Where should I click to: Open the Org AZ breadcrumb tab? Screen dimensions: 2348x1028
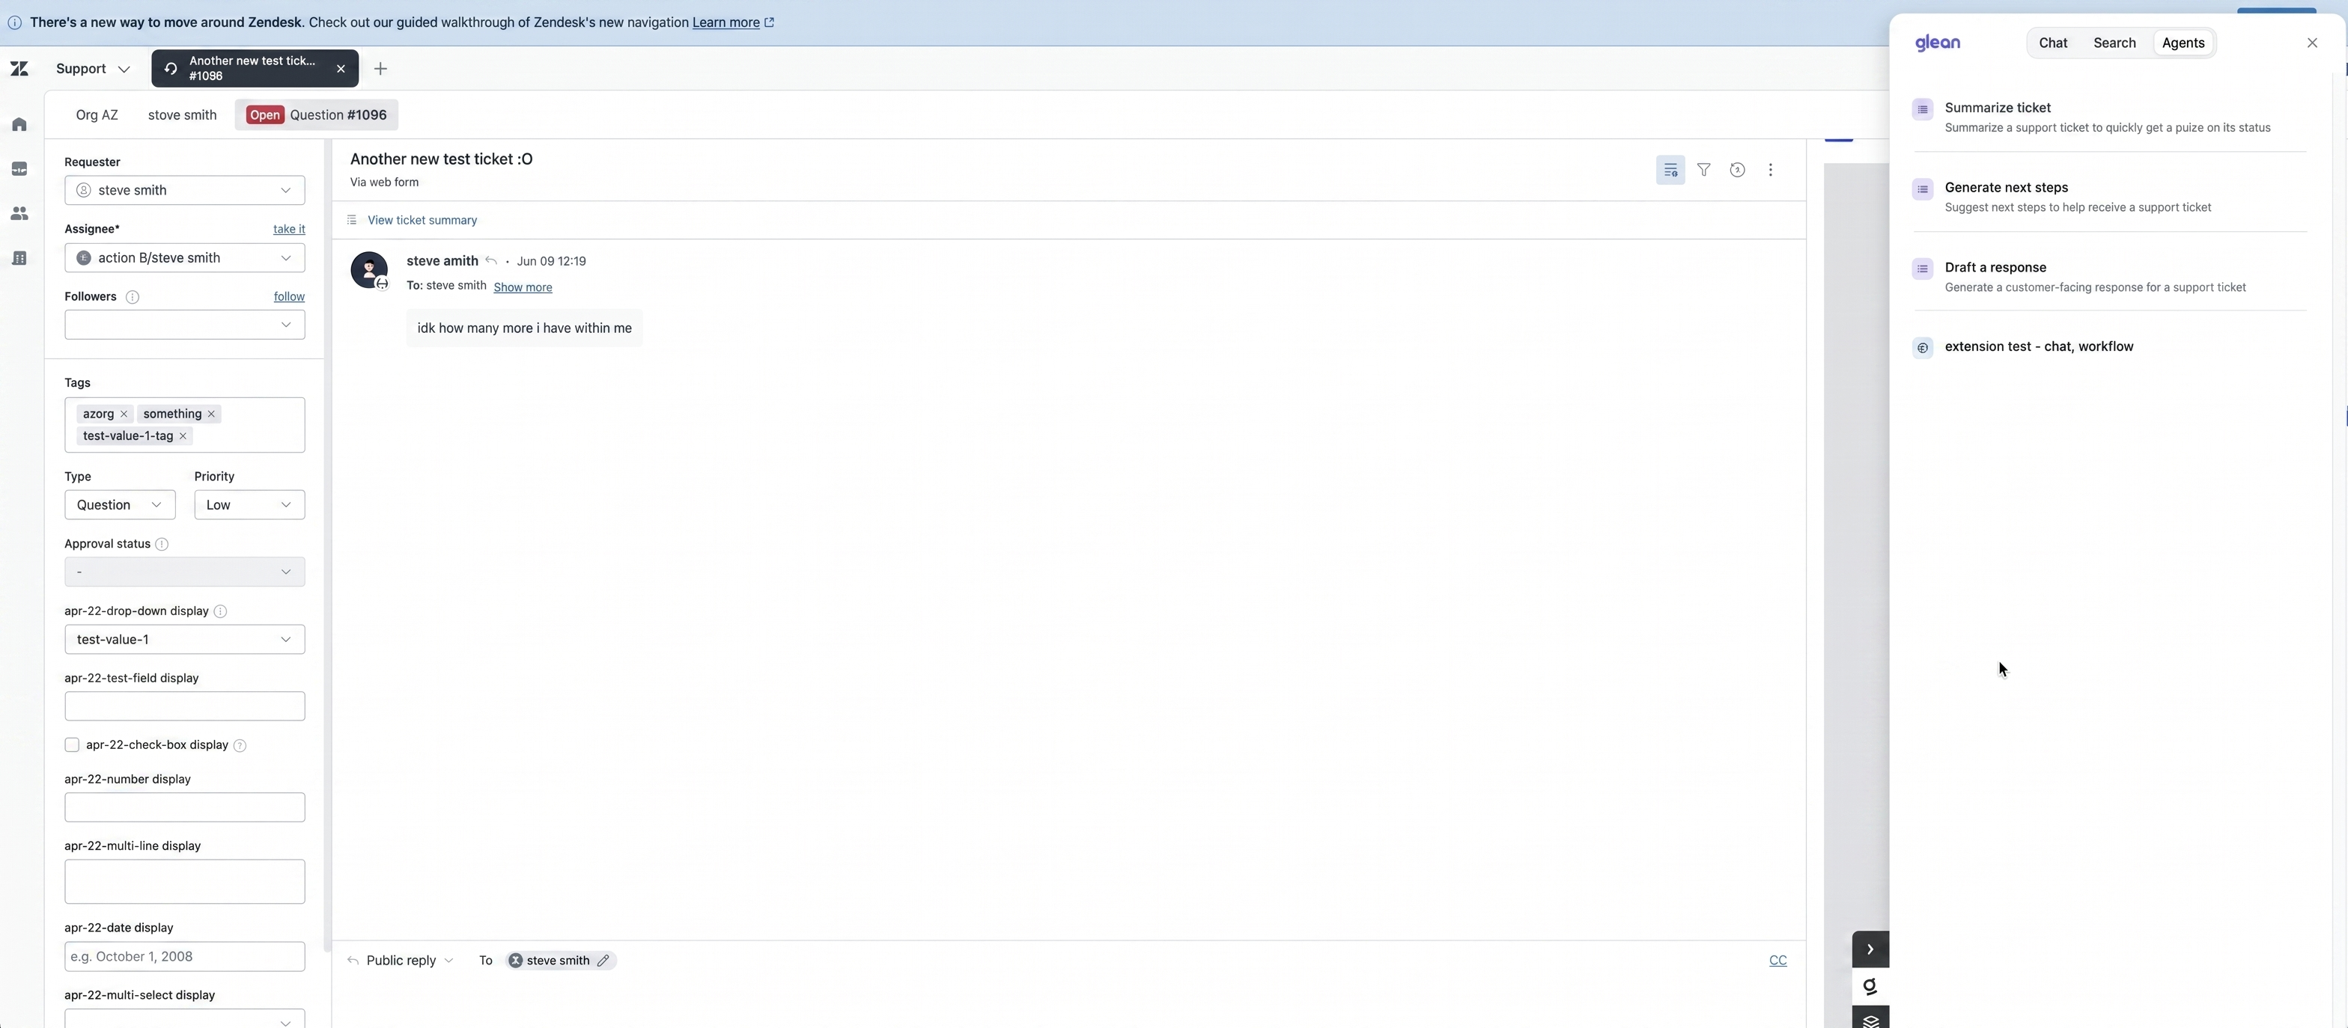pos(97,116)
